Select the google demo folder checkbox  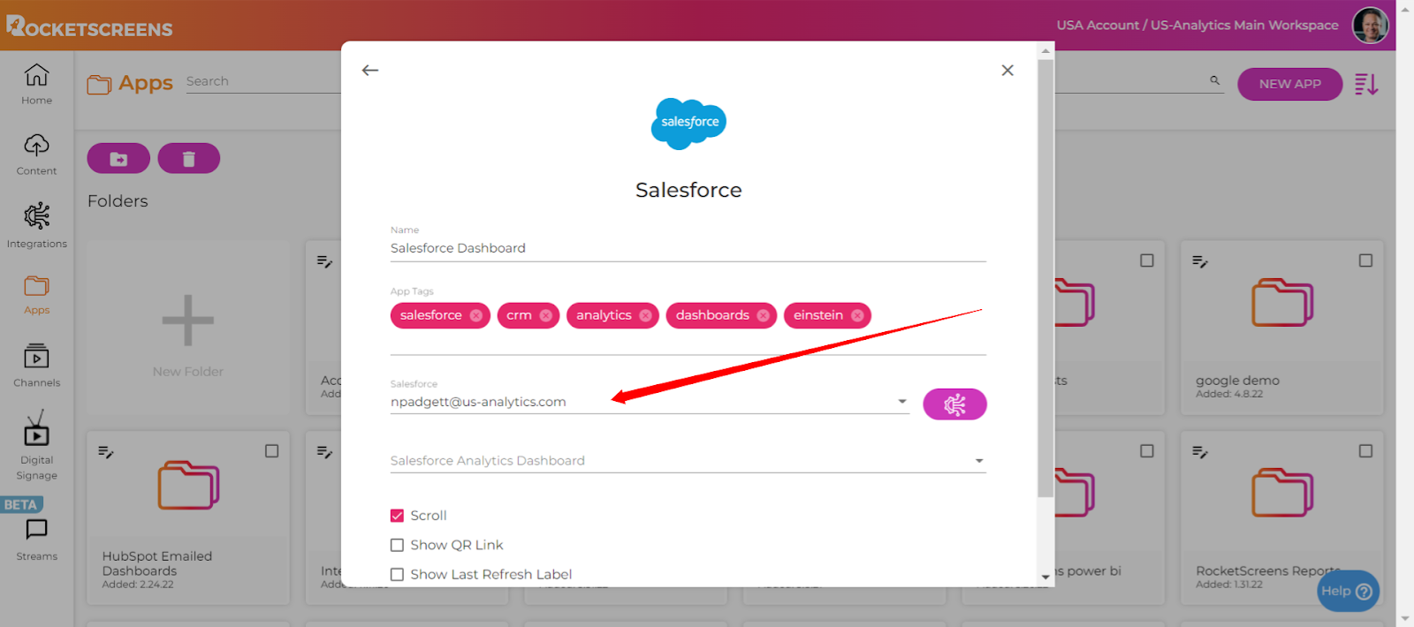[1365, 261]
